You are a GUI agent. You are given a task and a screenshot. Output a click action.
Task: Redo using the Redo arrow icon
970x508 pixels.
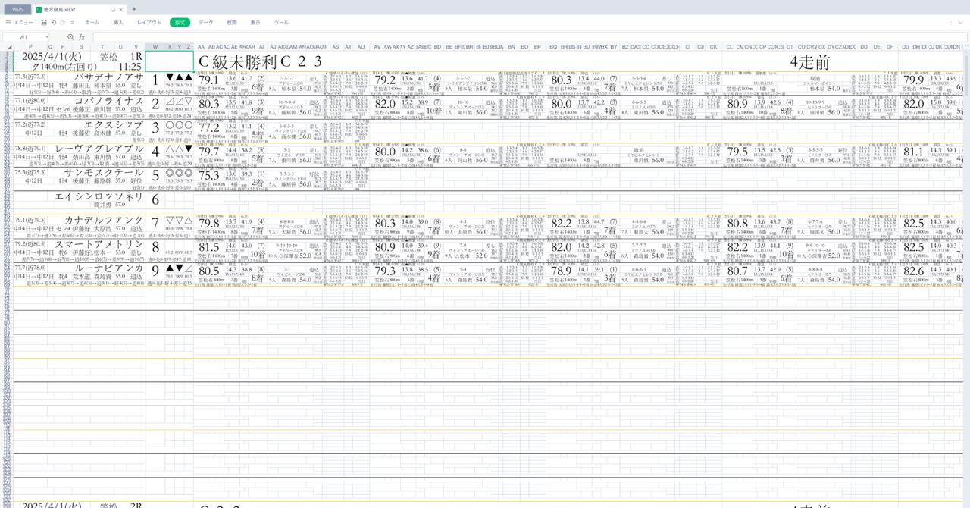click(64, 22)
